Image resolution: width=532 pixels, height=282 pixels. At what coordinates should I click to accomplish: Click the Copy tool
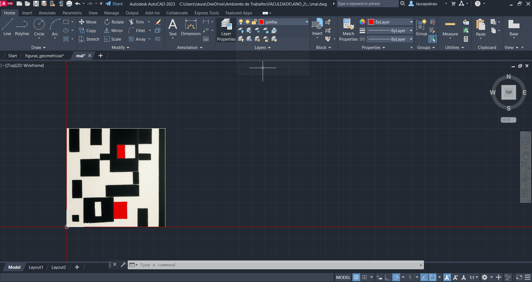87,31
